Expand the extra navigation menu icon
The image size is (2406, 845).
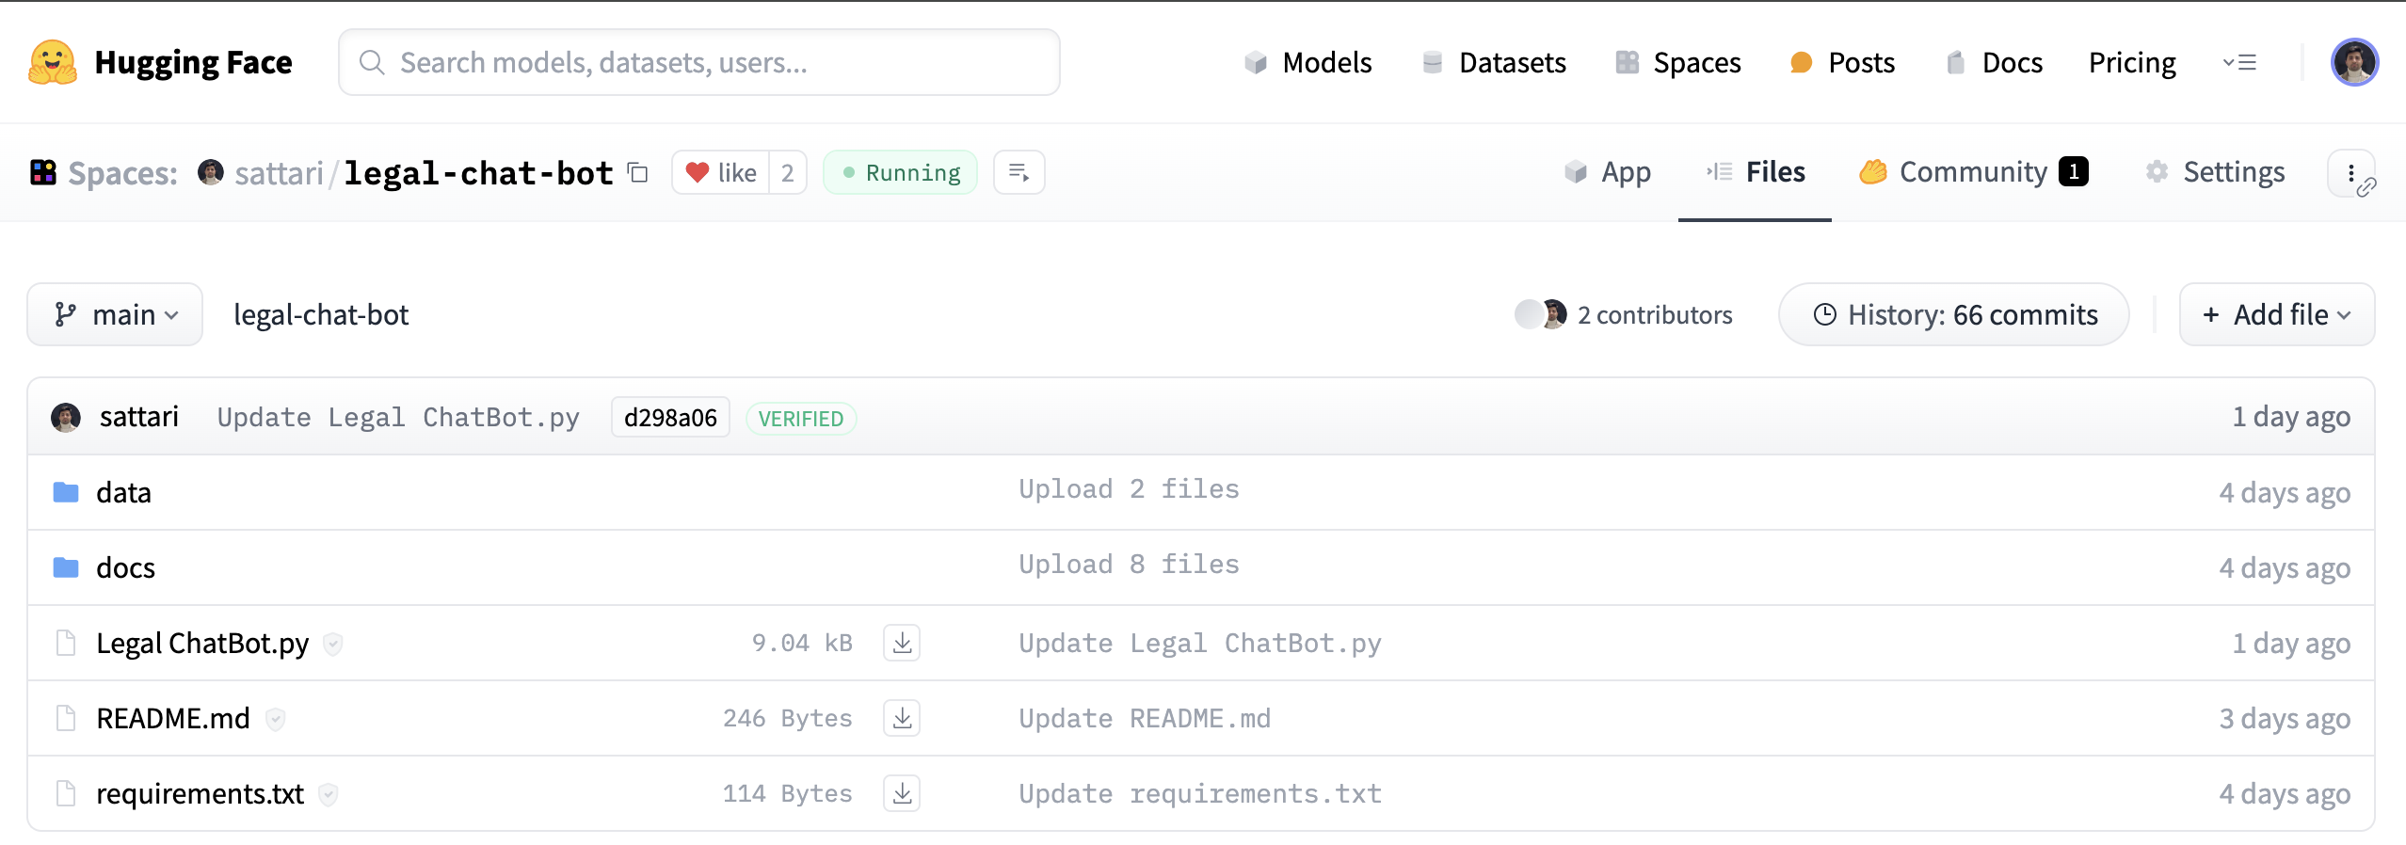(2239, 63)
